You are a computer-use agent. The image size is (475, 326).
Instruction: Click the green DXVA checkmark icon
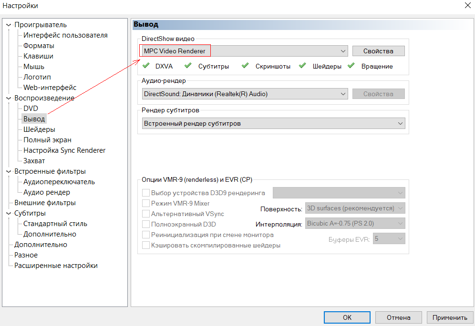coord(146,65)
